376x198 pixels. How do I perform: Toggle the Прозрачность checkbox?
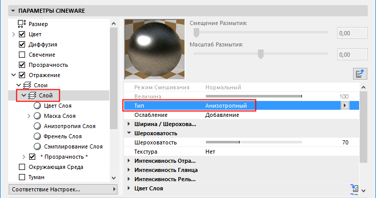tap(22, 65)
